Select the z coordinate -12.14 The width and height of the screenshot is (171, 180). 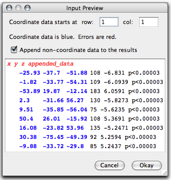[x=77, y=91]
